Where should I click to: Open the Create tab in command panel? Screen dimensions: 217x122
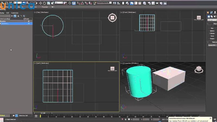point(208,12)
